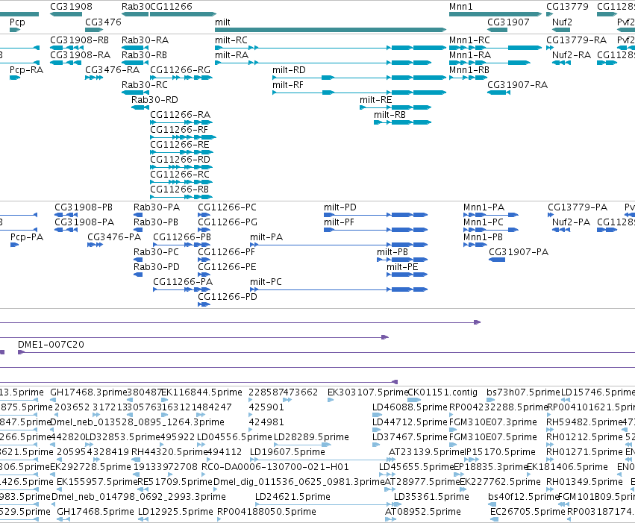Select the GH17468.5prime EST label
Image resolution: width=635 pixels, height=523 pixels.
point(96,512)
